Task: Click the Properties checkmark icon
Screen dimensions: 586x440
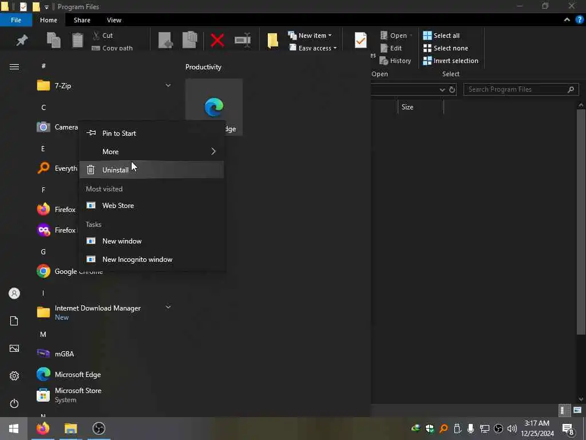Action: click(x=361, y=40)
